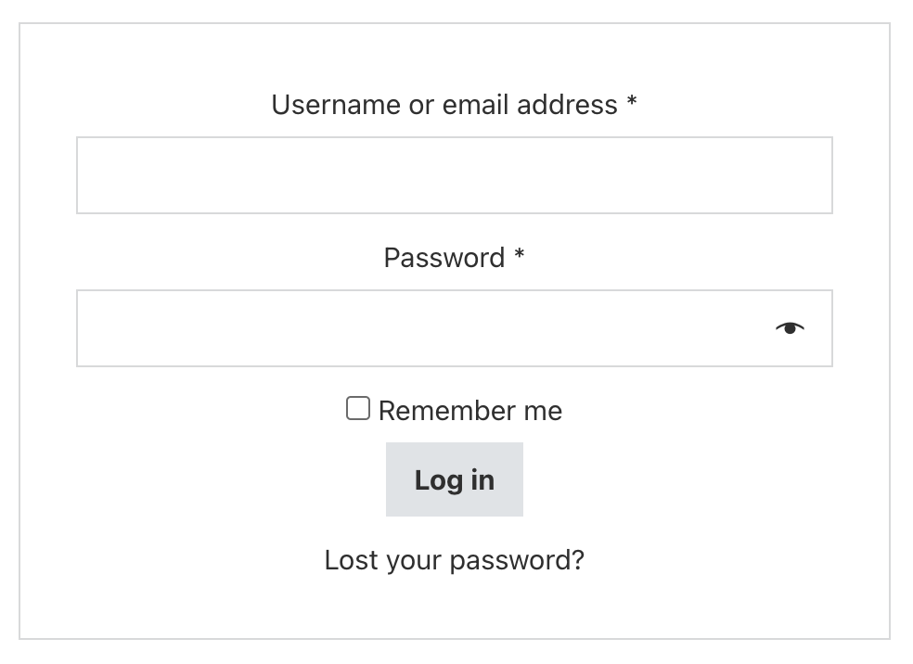Select the Lost your password? link

pyautogui.click(x=454, y=560)
